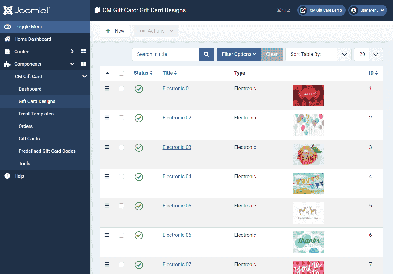Tick the checkbox for Electronic 02

click(121, 118)
